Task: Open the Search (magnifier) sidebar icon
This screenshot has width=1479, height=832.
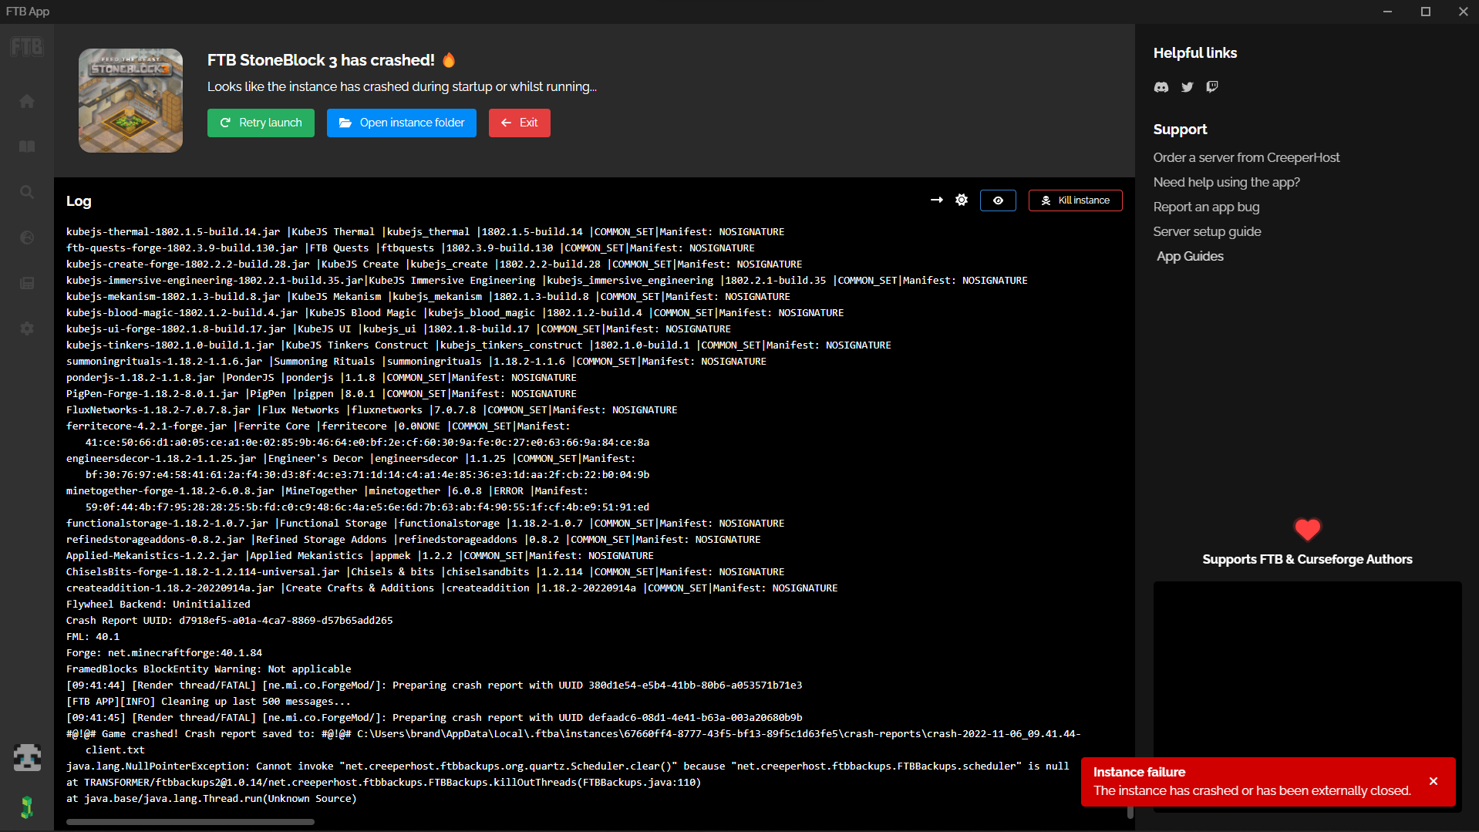Action: (27, 192)
